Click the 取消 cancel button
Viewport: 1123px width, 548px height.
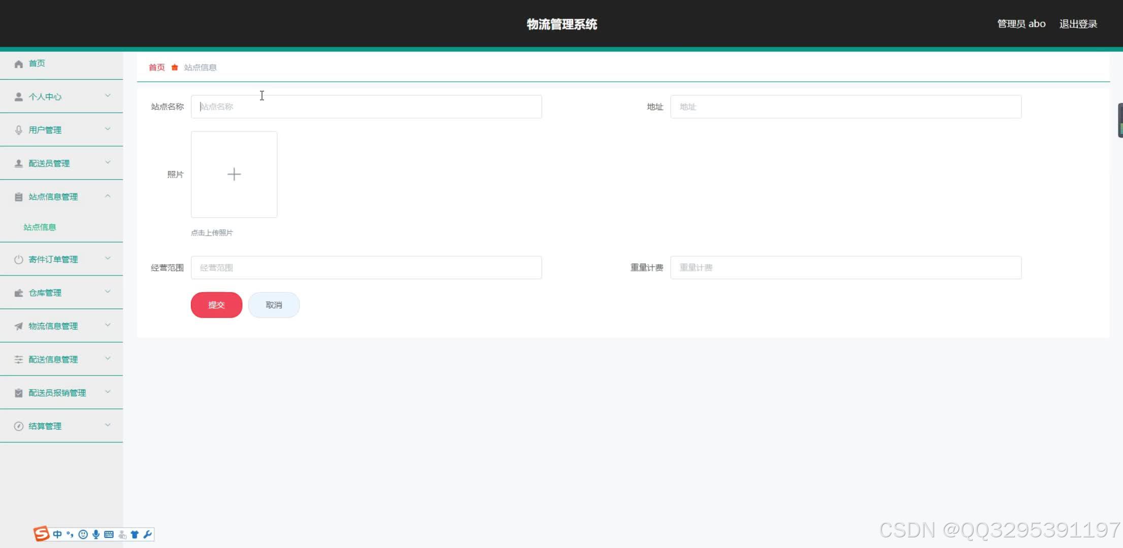click(x=274, y=305)
